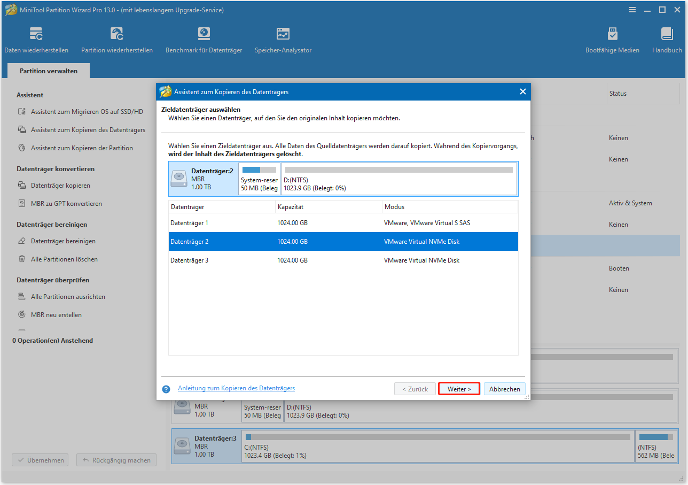
Task: Switch to the Partition verwalten tab
Action: (48, 70)
